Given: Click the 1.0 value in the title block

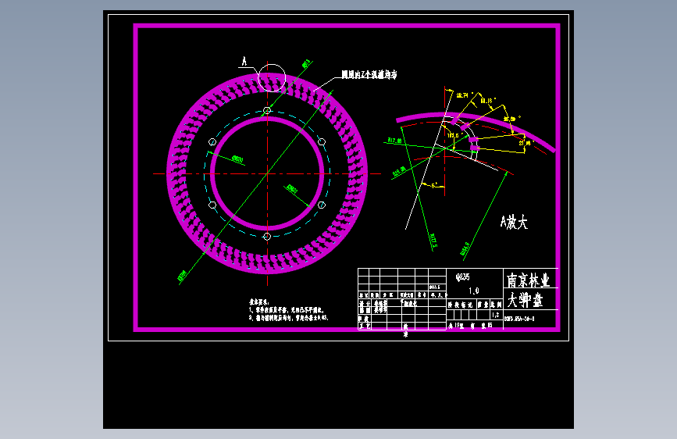Looking at the screenshot, I should (474, 291).
